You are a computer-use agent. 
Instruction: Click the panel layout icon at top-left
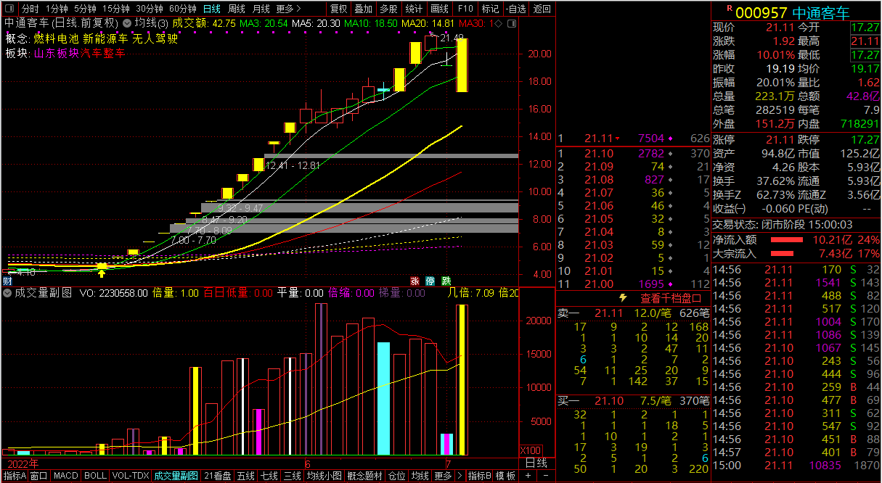click(x=9, y=9)
